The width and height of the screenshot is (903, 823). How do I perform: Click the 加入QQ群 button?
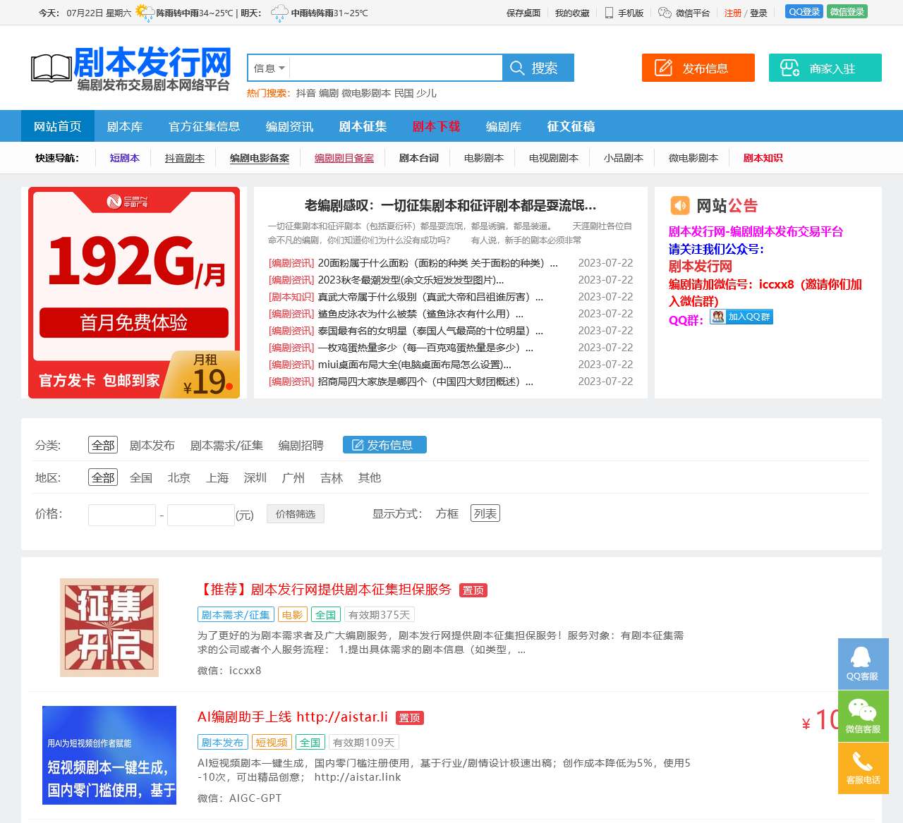click(x=741, y=317)
